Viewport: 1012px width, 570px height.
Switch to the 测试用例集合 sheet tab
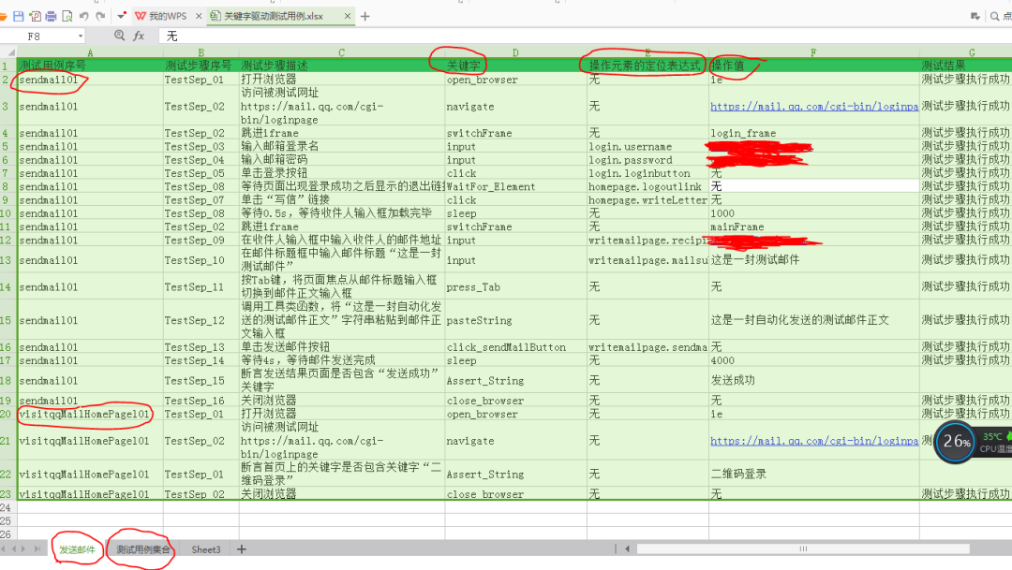click(x=142, y=549)
